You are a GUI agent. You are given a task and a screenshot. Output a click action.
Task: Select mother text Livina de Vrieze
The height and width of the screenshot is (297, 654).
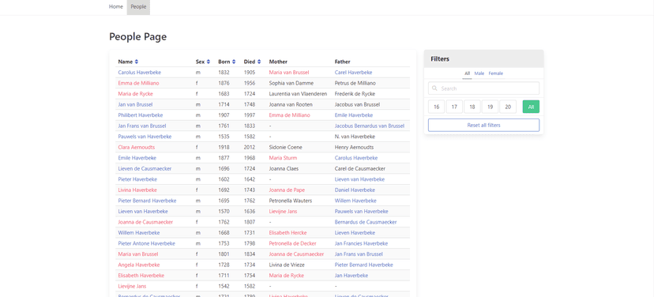pos(288,265)
